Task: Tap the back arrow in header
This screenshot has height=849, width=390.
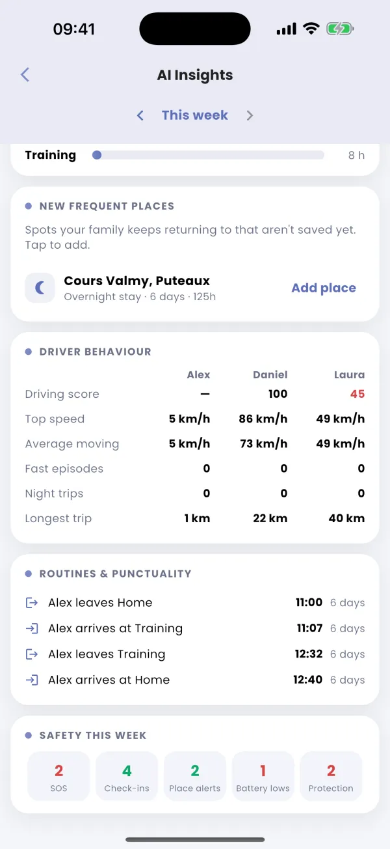Action: tap(25, 75)
